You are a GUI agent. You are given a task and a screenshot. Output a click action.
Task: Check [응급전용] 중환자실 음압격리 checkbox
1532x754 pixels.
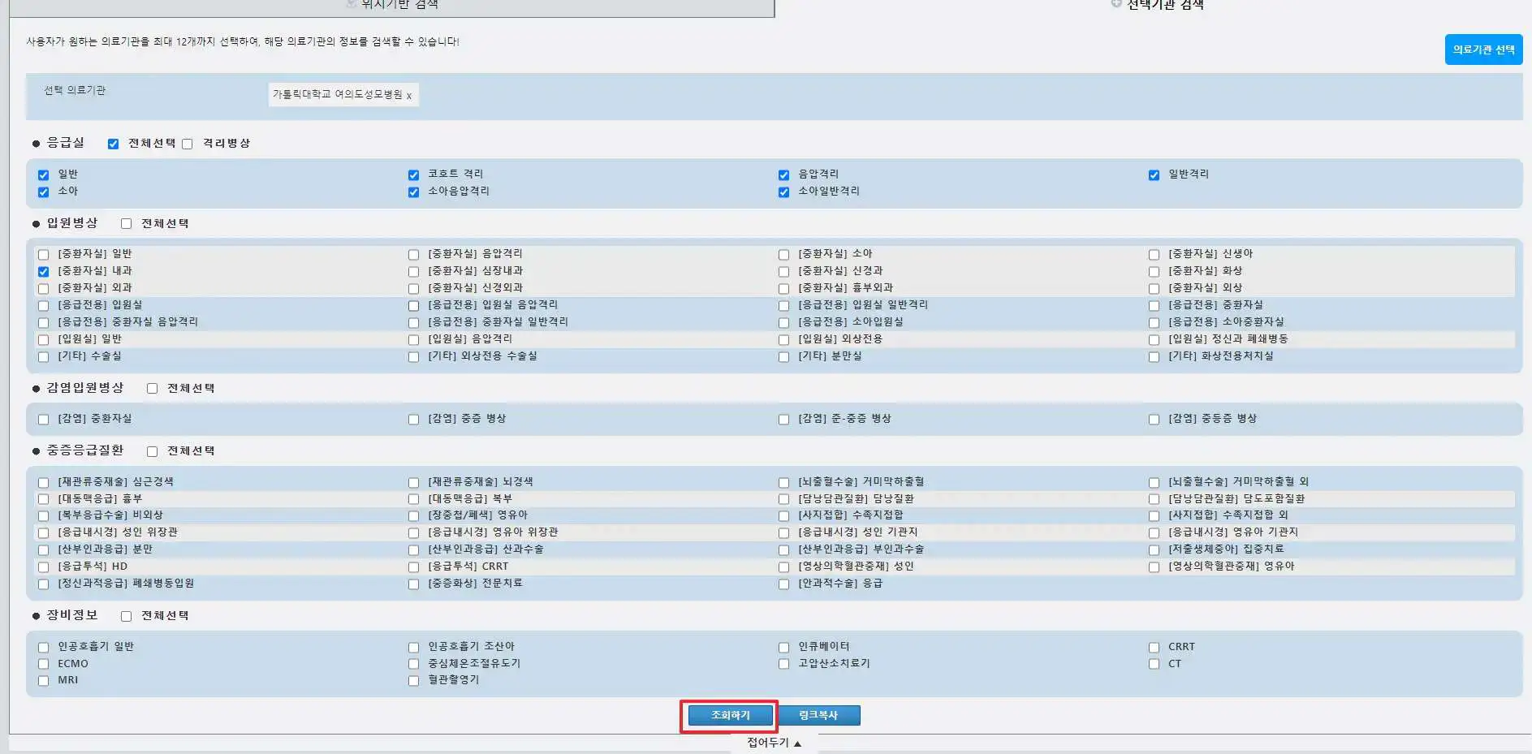pos(43,322)
